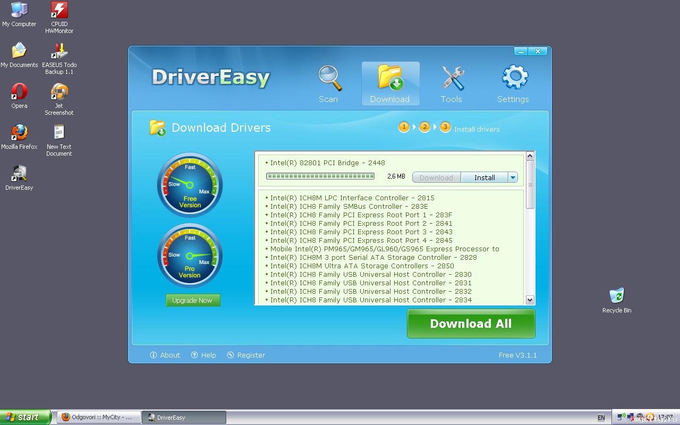Screen dimensions: 680x425
Task: Open the Recycle Bin
Action: 617,301
